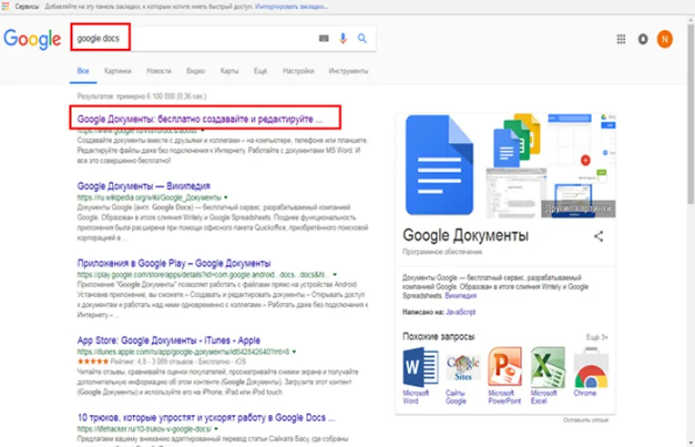Image resolution: width=695 pixels, height=447 pixels.
Task: Click the 'Программное обеспечение' subtitle
Action: pos(442,252)
